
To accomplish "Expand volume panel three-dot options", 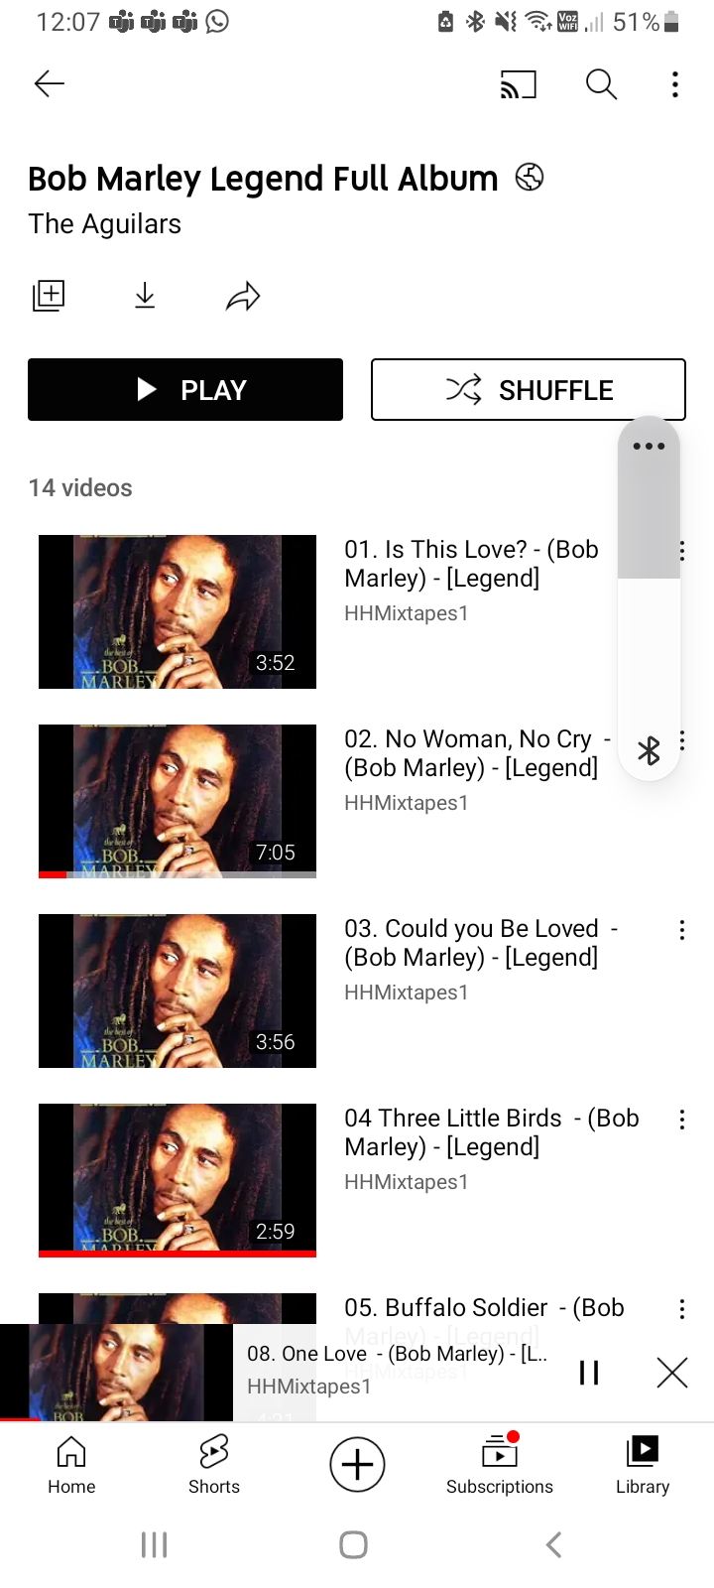I will (x=649, y=446).
